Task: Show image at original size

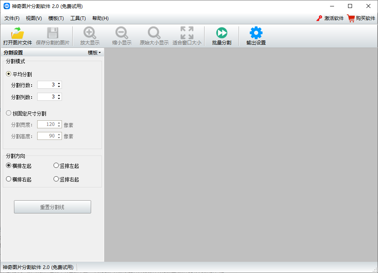Action: 153,36
